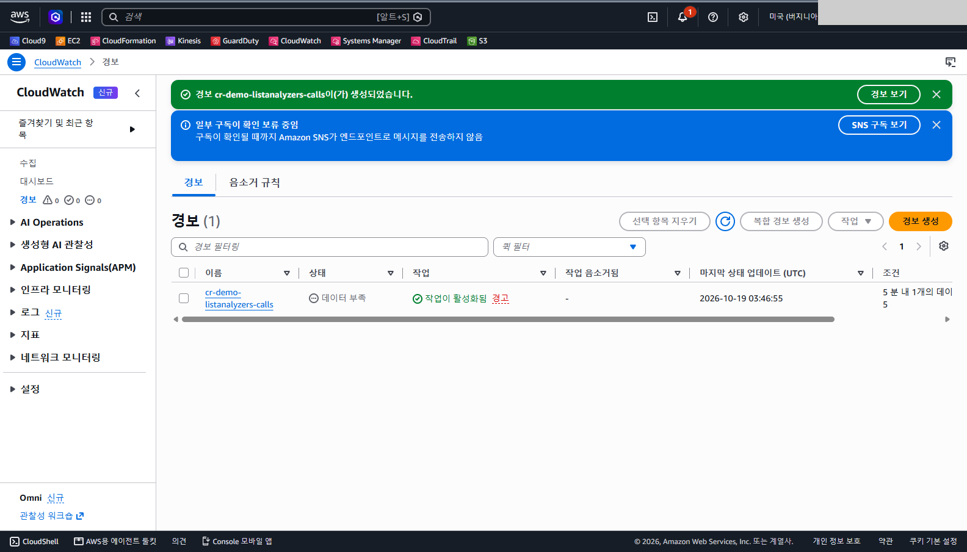The image size is (967, 552).
Task: Tick the select-all alarms checkbox
Action: pos(184,273)
